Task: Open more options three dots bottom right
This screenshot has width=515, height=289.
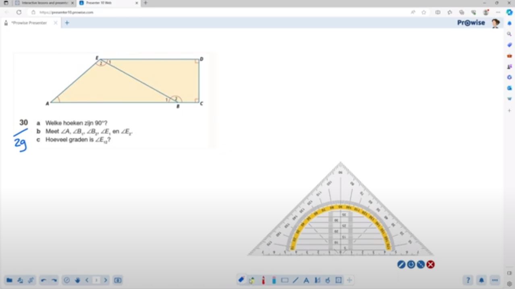Action: pyautogui.click(x=495, y=280)
